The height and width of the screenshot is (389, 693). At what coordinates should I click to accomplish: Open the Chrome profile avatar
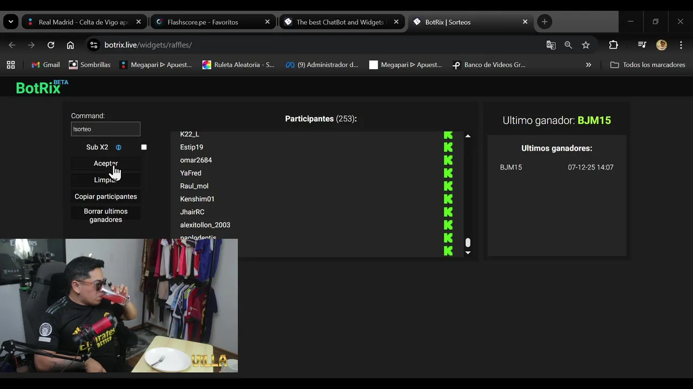(662, 45)
